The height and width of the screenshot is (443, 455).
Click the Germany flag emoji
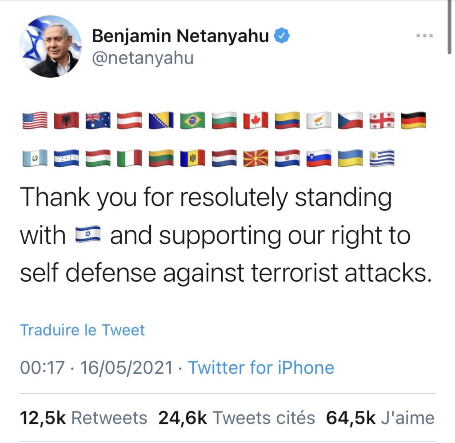(x=414, y=120)
